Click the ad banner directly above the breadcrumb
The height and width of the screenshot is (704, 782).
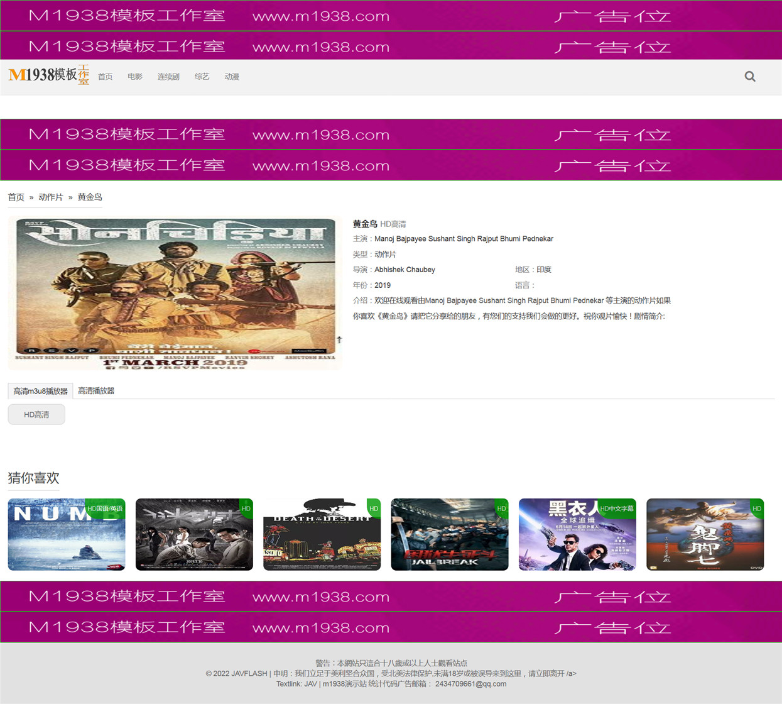391,165
